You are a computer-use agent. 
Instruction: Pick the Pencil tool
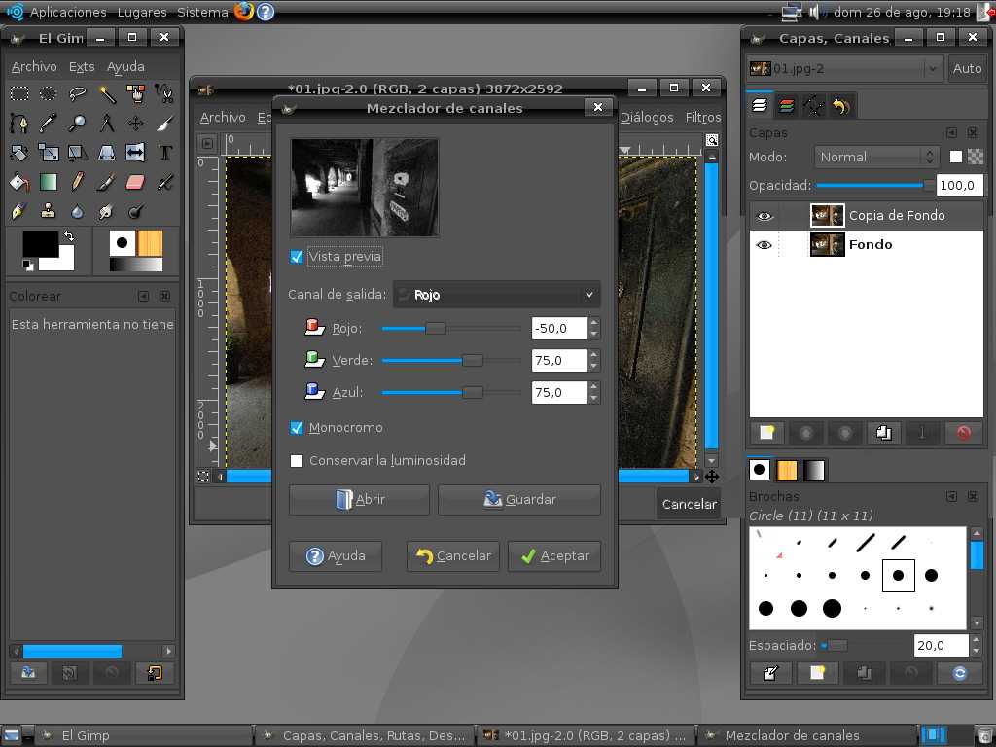click(78, 182)
